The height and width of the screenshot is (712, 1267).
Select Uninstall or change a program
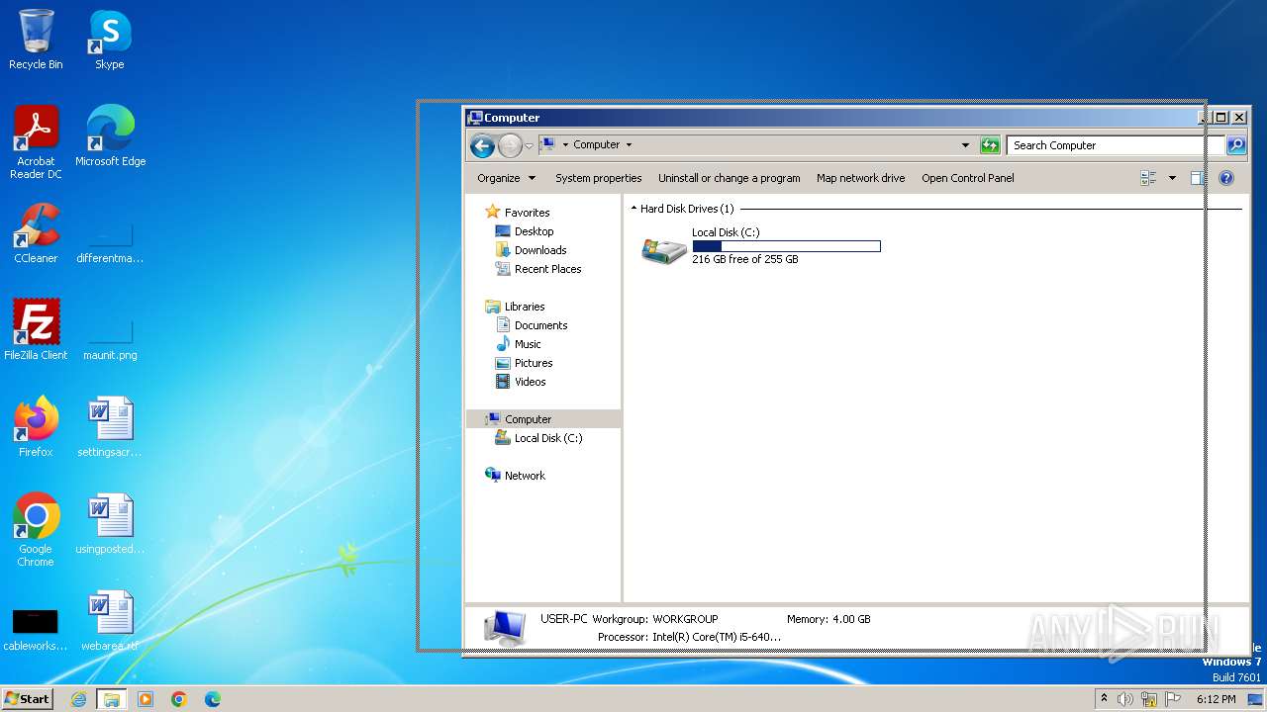coord(730,178)
